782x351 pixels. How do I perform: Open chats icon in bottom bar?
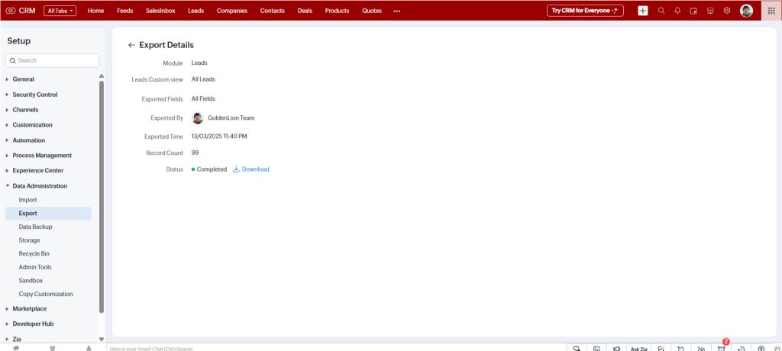coord(17,348)
